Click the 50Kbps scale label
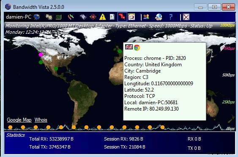Image resolution: width=238 pixels, height=157 pixels. 228,75
